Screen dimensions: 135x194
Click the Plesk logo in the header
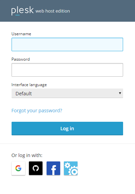[x=22, y=11]
